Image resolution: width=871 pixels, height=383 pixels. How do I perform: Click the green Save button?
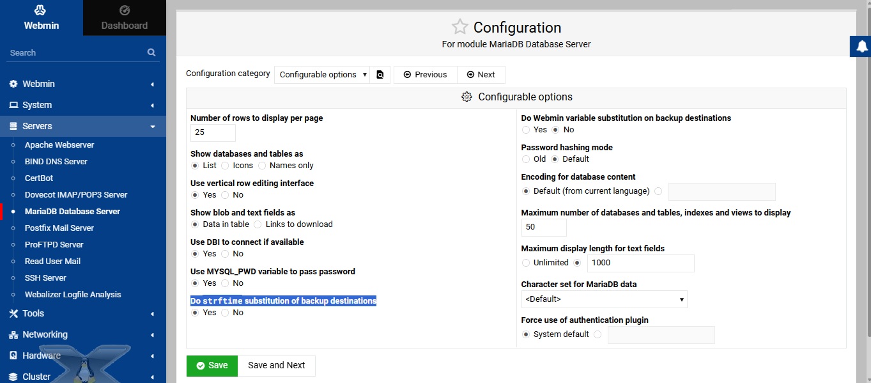212,366
